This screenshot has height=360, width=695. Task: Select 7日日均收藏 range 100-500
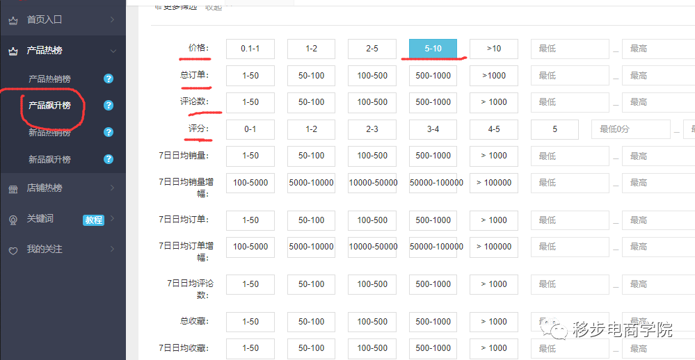pos(372,348)
